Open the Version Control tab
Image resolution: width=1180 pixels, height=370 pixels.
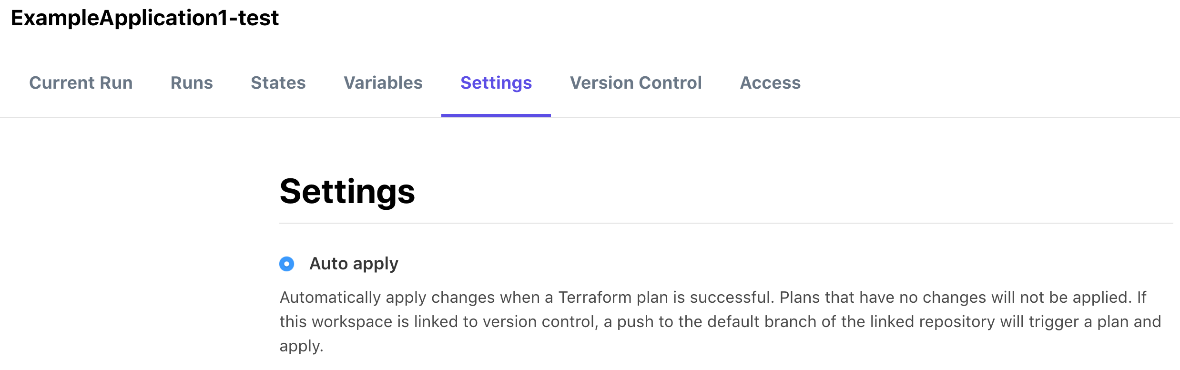pos(636,83)
